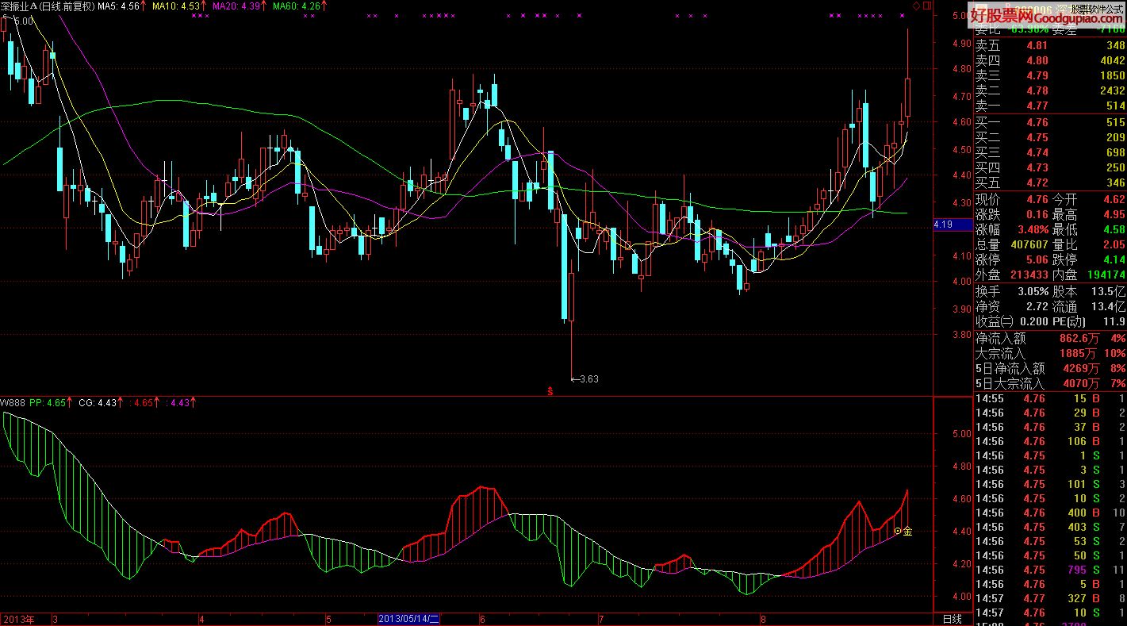Click the 委比 ratio value 63.98%

(x=1029, y=30)
